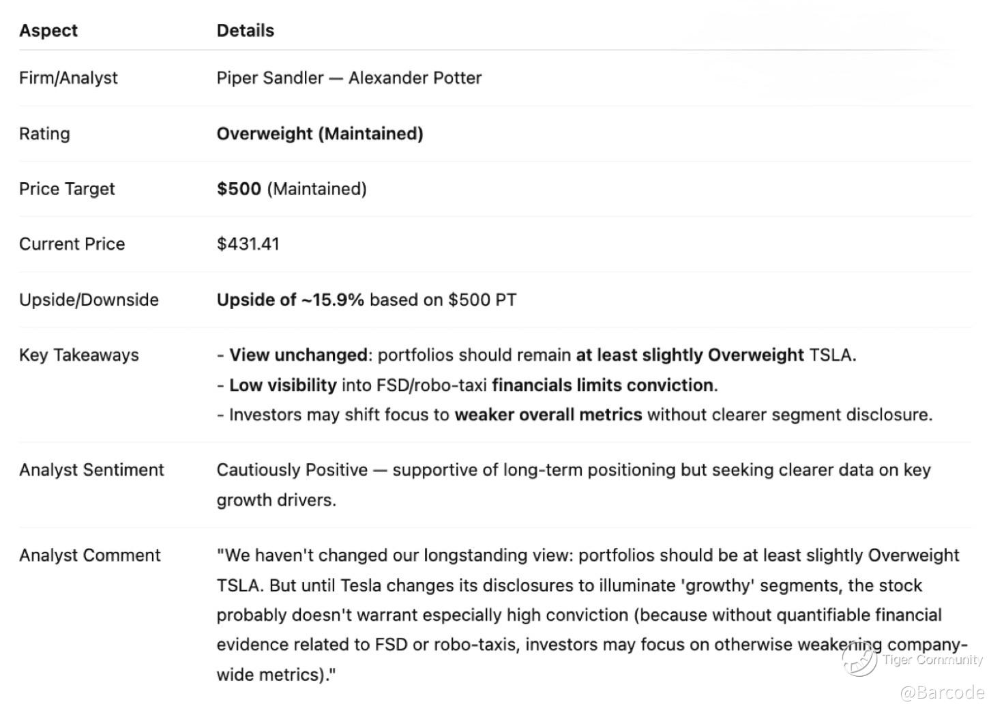
Task: Click the $500 price target value
Action: pos(239,189)
